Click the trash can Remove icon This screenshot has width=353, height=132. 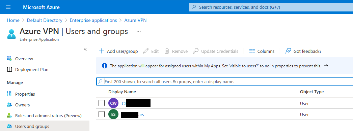pos(167,51)
